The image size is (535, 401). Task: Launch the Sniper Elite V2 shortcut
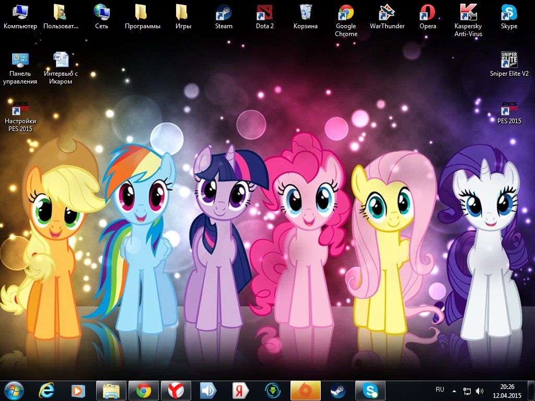pyautogui.click(x=509, y=64)
